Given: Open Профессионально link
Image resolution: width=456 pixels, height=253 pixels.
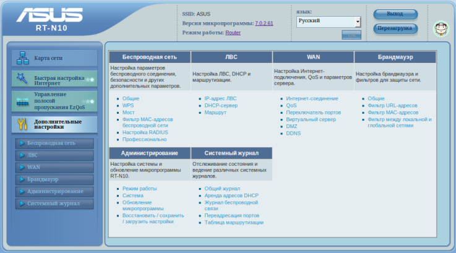Looking at the screenshot, I should click(x=144, y=139).
